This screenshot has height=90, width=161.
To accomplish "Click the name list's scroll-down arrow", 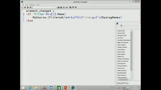I will pyautogui.click(x=131, y=78).
